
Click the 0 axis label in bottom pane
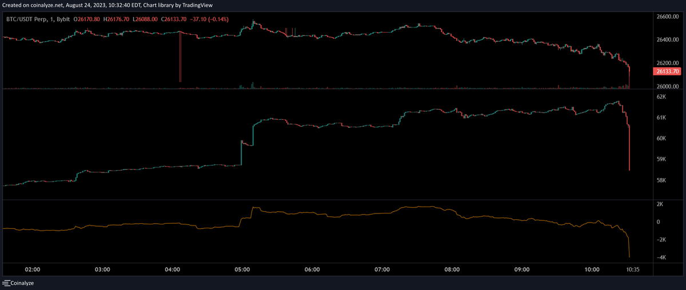pyautogui.click(x=658, y=221)
